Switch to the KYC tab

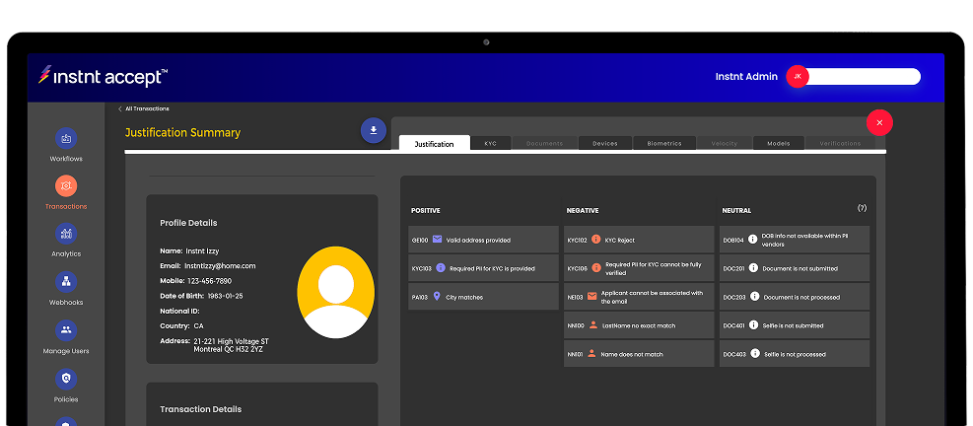[x=490, y=143]
